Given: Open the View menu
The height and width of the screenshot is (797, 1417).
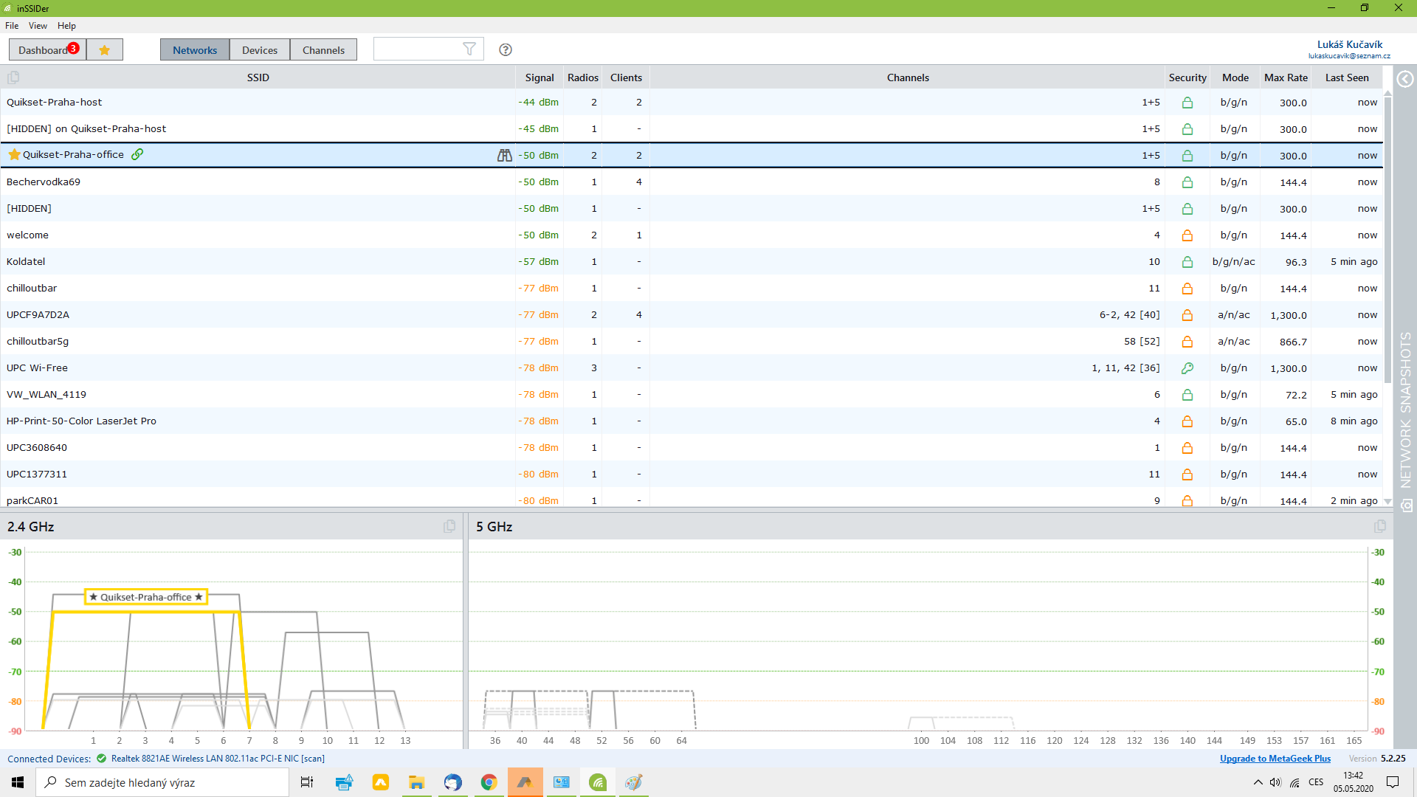Looking at the screenshot, I should point(38,26).
